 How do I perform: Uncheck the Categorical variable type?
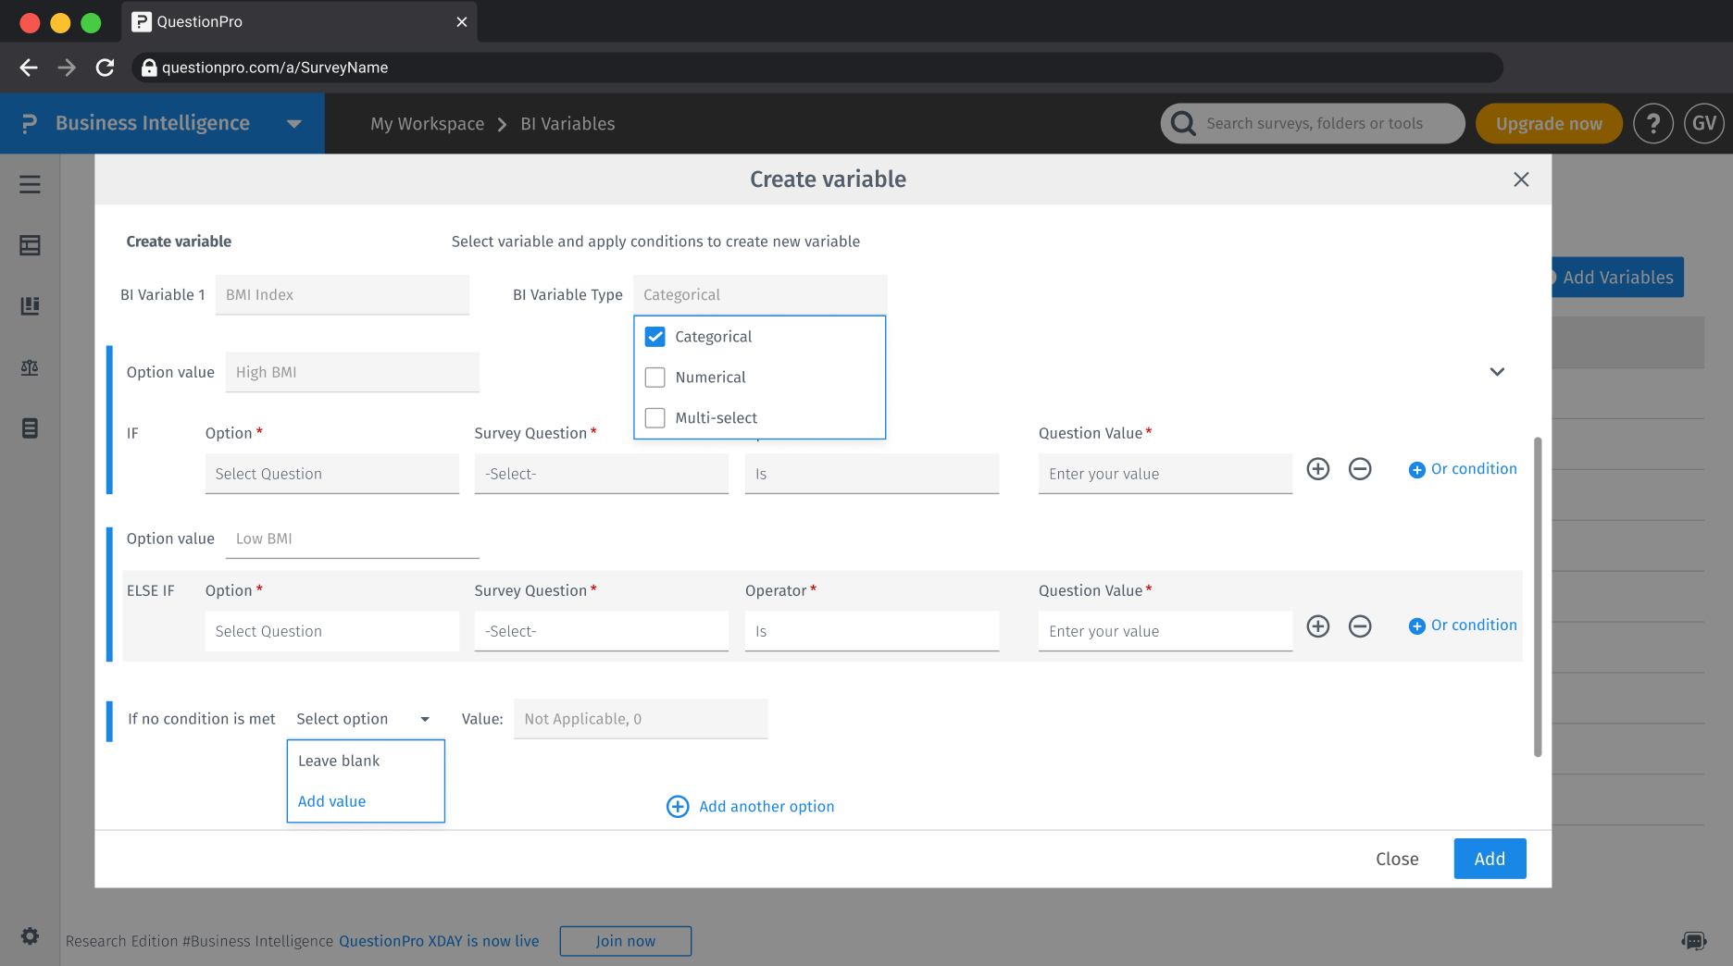pos(655,336)
